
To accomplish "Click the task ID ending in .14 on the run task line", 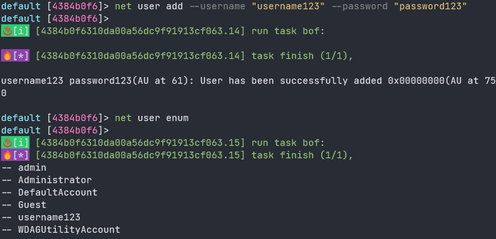I will (141, 31).
